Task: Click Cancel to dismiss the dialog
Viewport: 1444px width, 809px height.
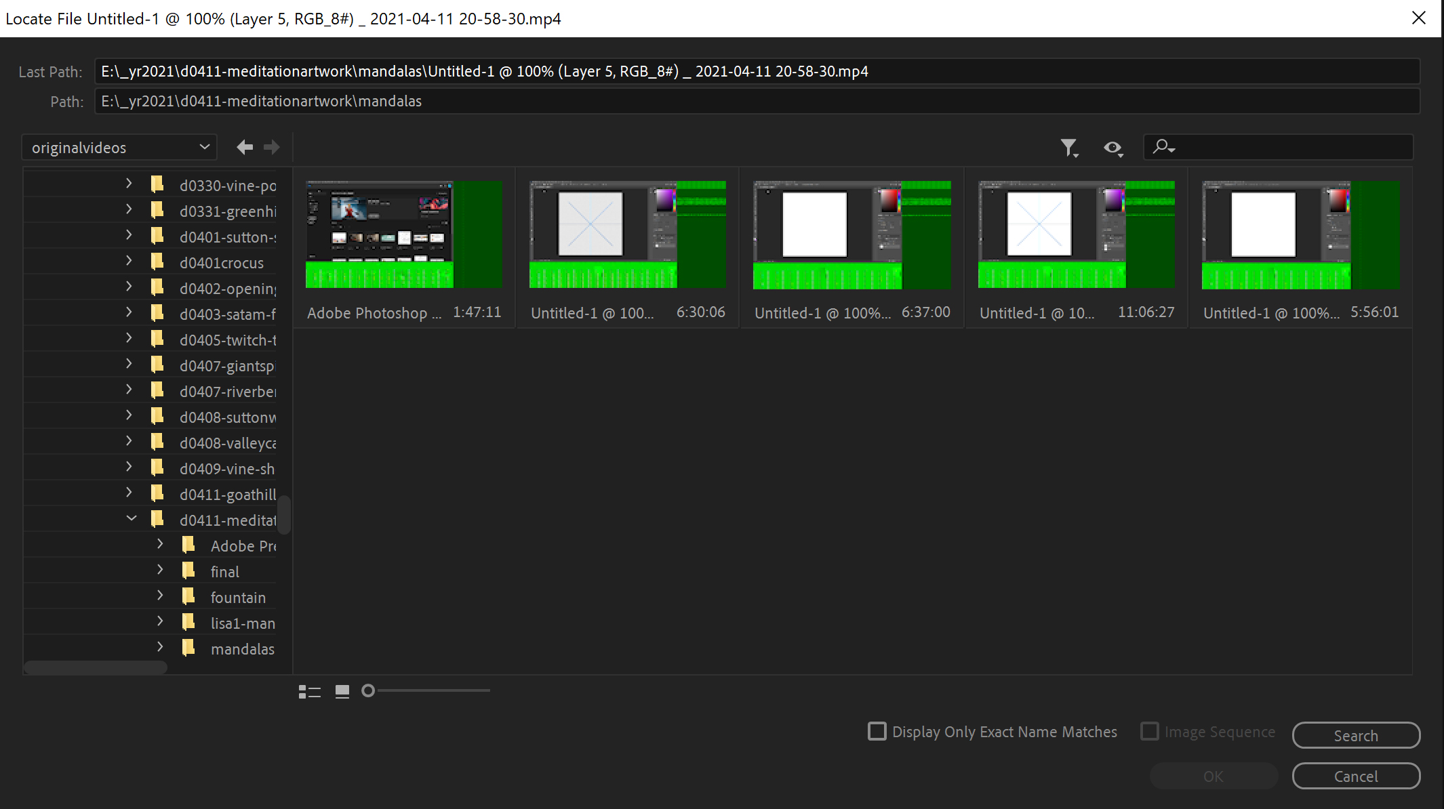Action: point(1356,776)
